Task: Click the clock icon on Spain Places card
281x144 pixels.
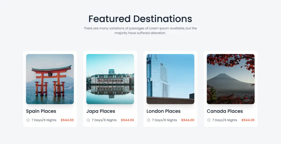Action: [x=28, y=120]
